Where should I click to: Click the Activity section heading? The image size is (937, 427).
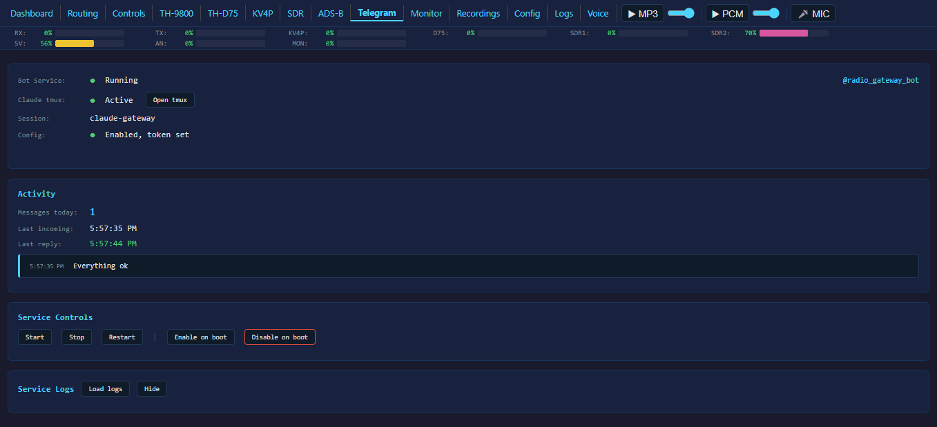click(x=37, y=195)
